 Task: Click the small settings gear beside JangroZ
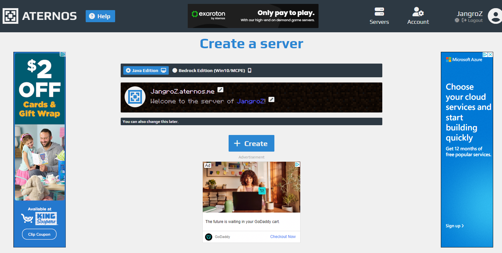[x=457, y=20]
